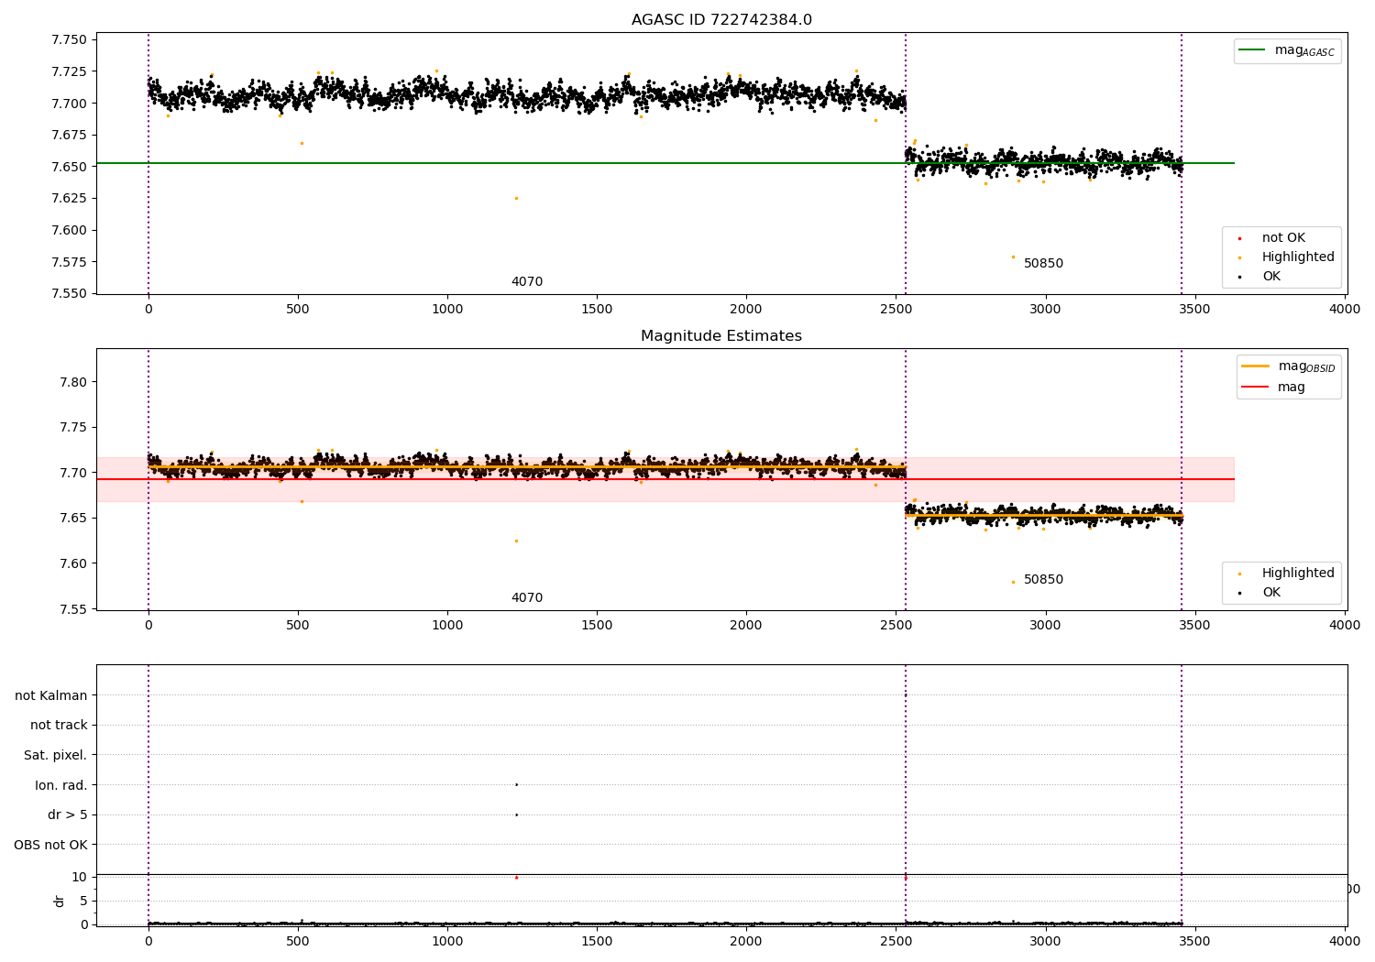Viewport: 1375px width, 962px height.
Task: Click orange outlier point beside top-plot '50850'
Action: pyautogui.click(x=1013, y=257)
